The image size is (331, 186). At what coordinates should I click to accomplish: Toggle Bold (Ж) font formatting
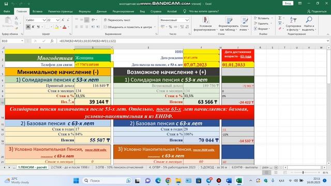click(x=28, y=27)
